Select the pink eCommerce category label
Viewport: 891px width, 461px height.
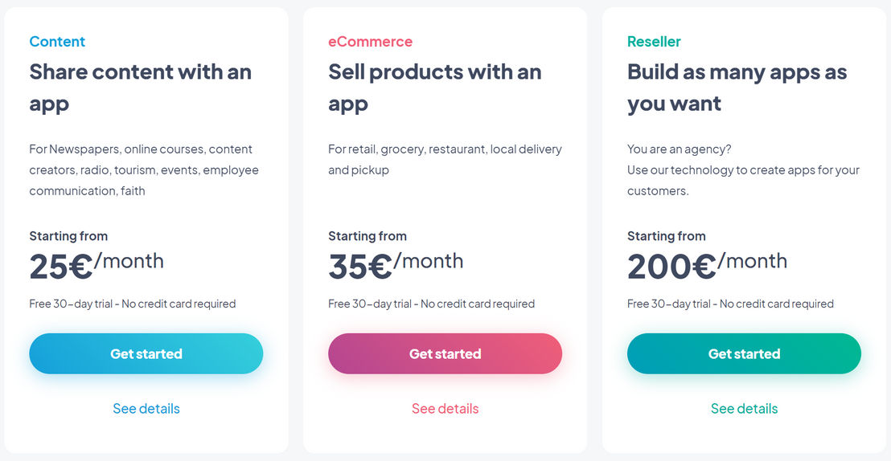[x=371, y=42]
